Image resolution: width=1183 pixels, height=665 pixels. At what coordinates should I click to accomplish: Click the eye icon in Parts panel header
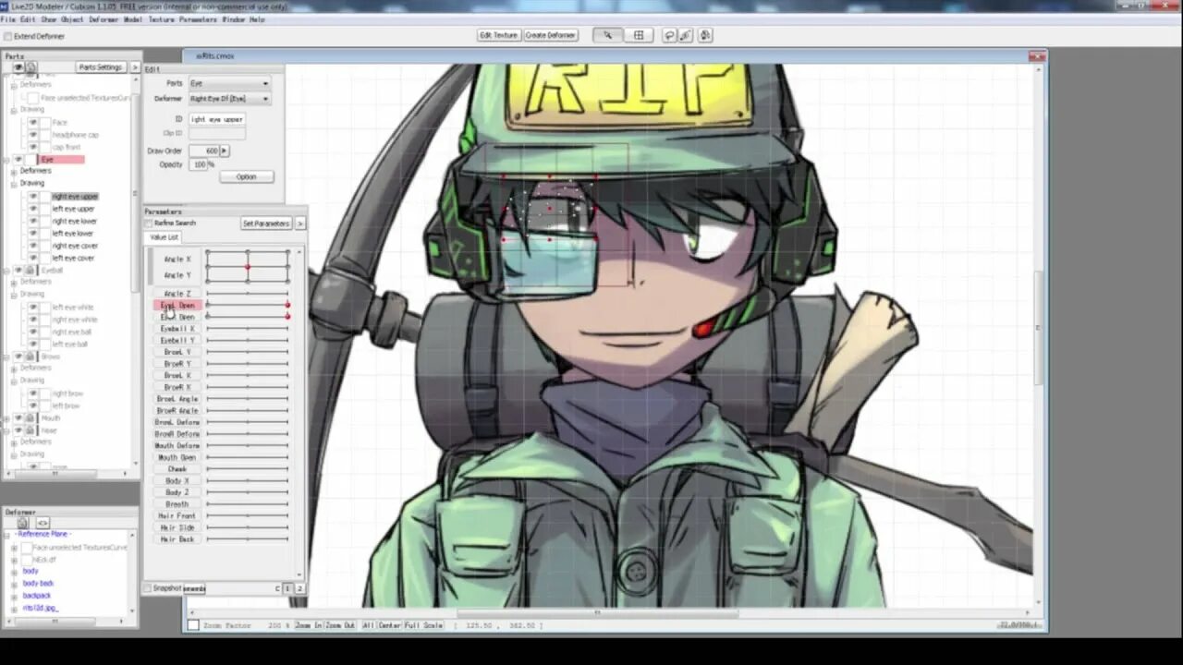(x=18, y=67)
